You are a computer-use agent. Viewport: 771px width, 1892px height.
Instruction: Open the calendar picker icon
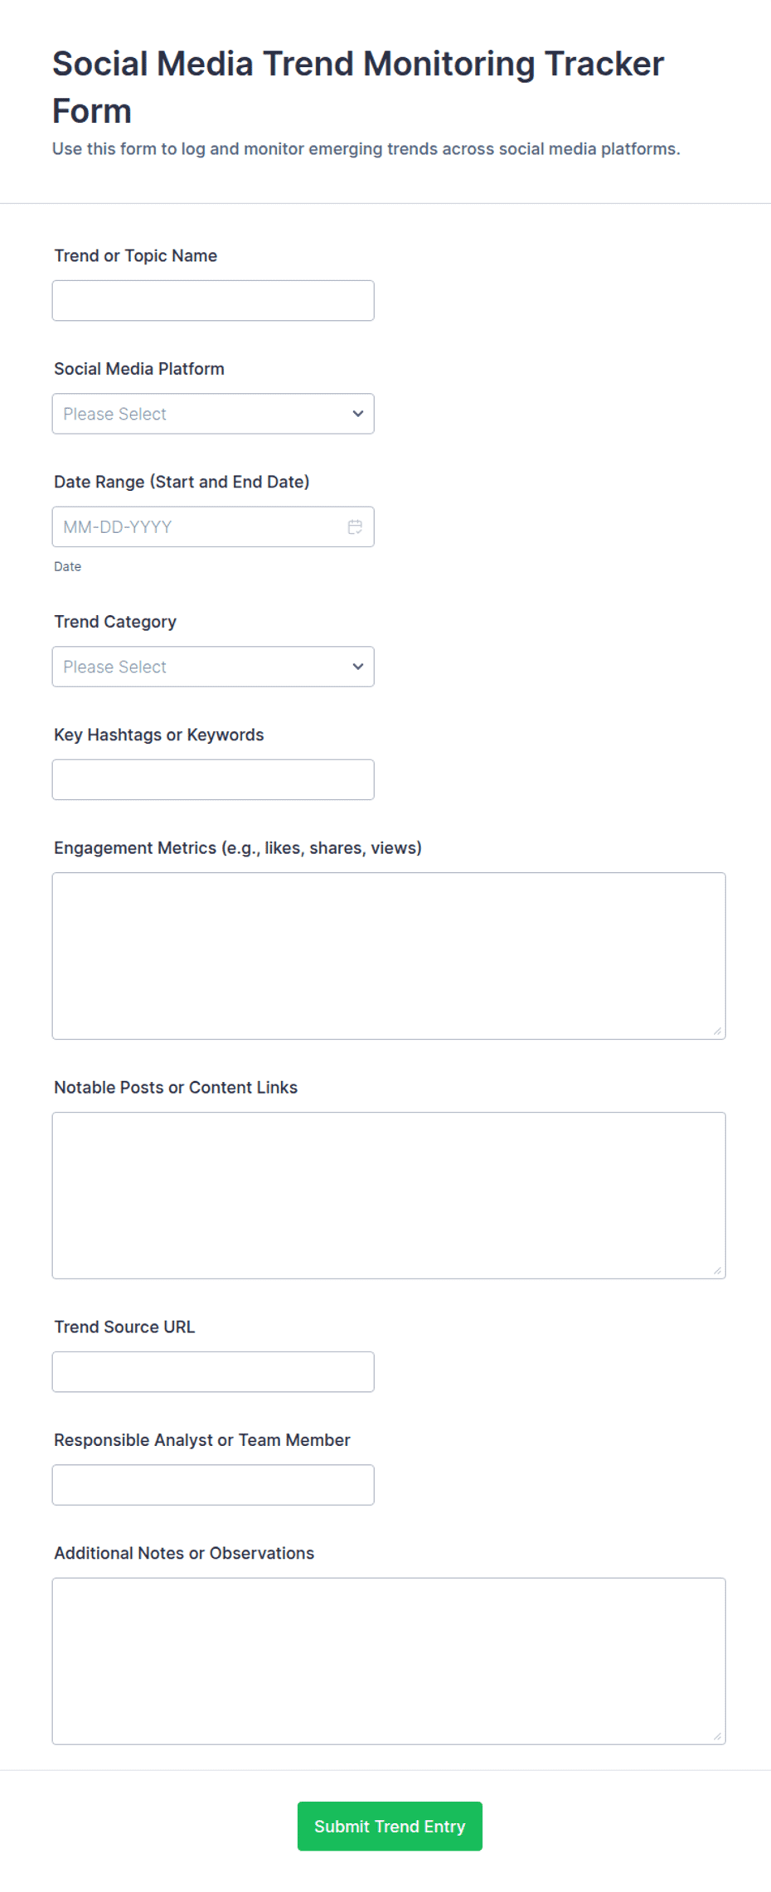(355, 527)
